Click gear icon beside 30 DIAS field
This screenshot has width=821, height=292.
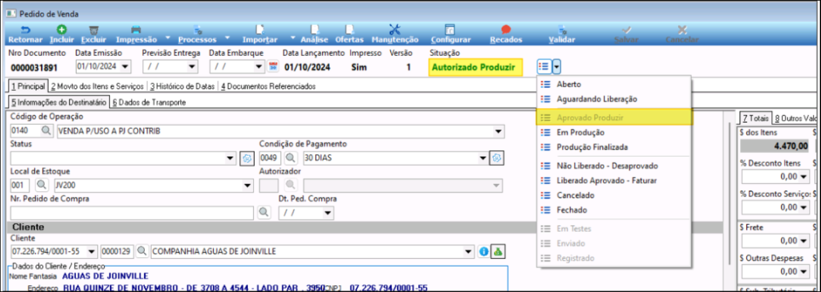(496, 158)
